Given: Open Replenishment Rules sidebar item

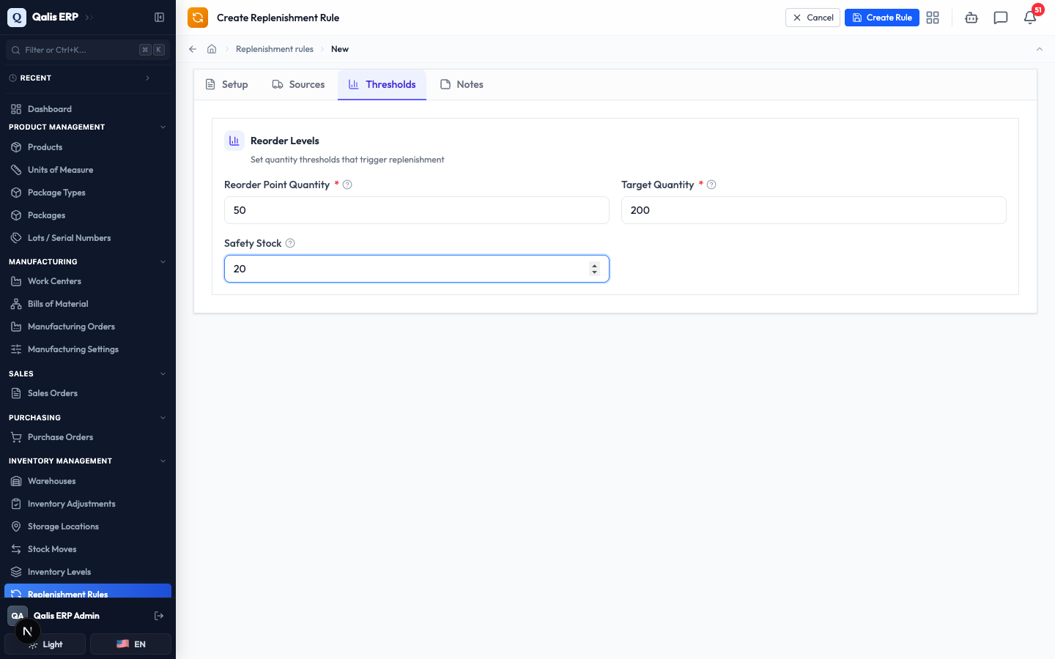Looking at the screenshot, I should coord(88,592).
